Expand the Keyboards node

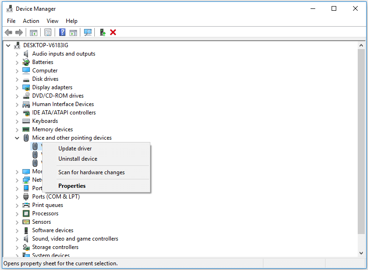point(17,121)
